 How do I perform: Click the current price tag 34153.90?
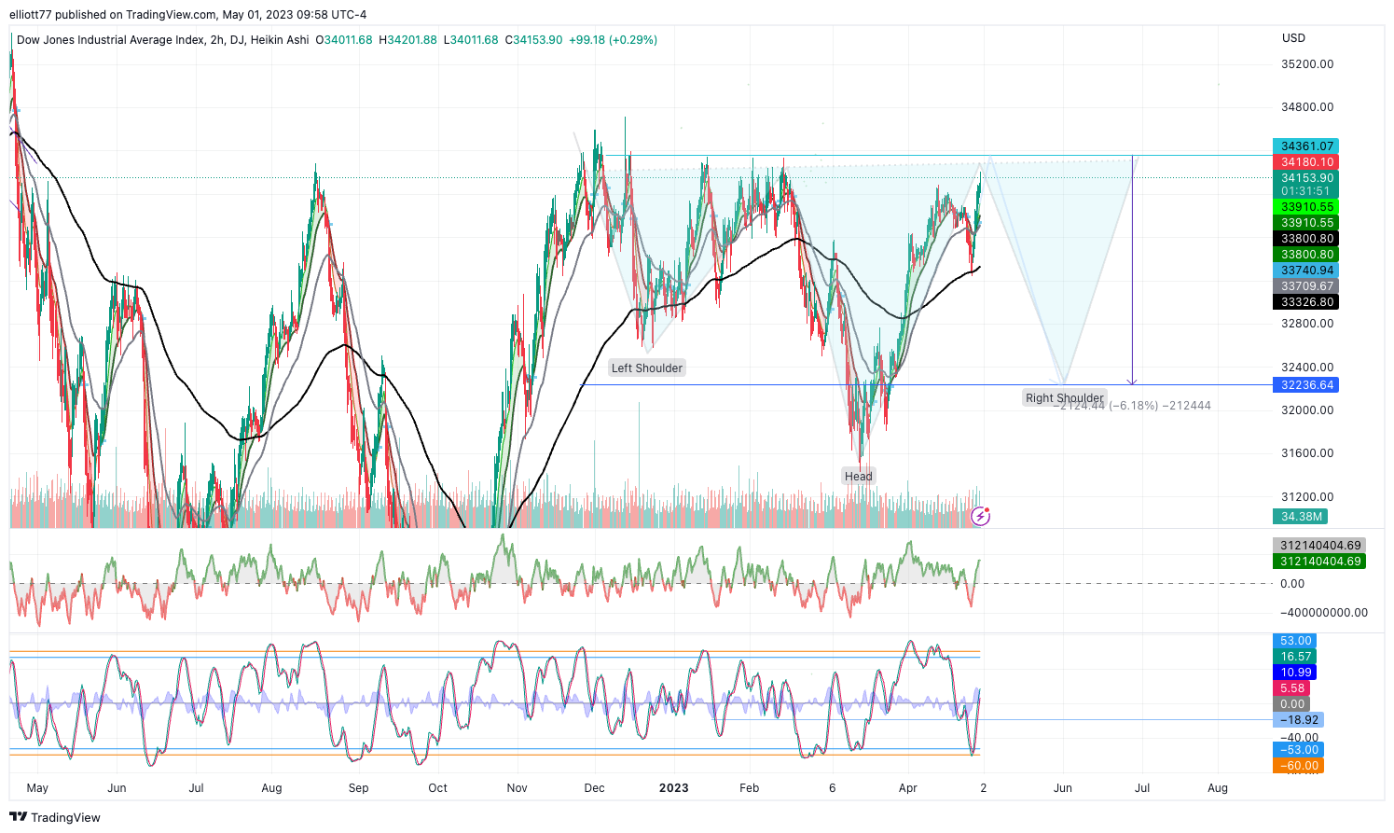[1305, 177]
